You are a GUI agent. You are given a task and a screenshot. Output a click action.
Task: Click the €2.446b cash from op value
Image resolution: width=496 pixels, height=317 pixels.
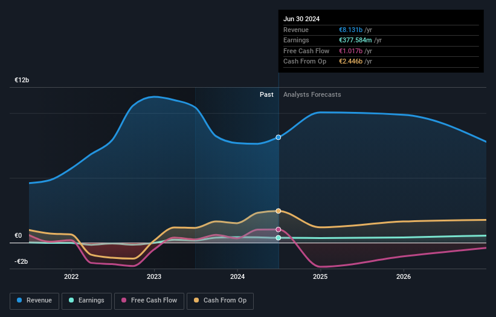(350, 62)
